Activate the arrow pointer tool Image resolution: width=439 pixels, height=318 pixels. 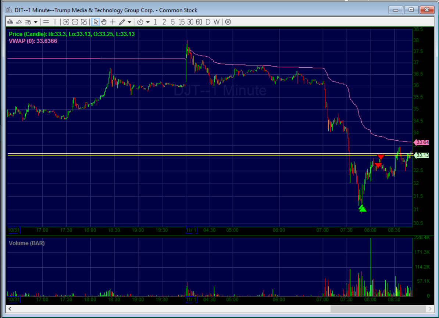[96, 22]
